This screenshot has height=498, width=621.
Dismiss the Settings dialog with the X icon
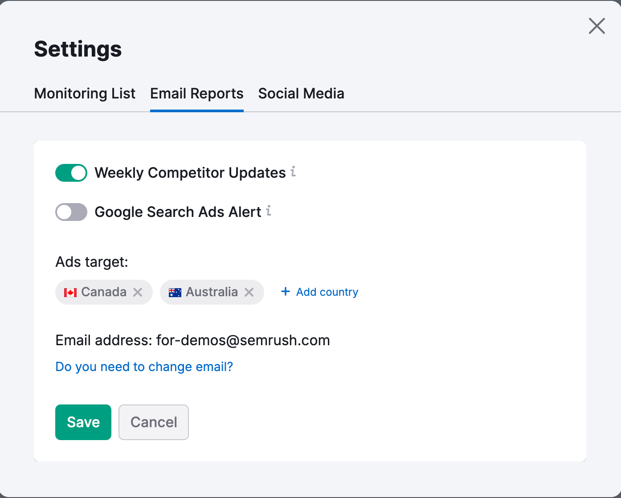click(596, 26)
